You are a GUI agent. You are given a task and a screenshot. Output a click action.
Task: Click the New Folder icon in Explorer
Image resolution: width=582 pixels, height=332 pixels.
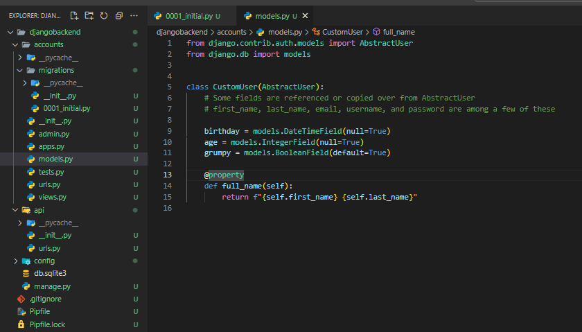coord(88,15)
